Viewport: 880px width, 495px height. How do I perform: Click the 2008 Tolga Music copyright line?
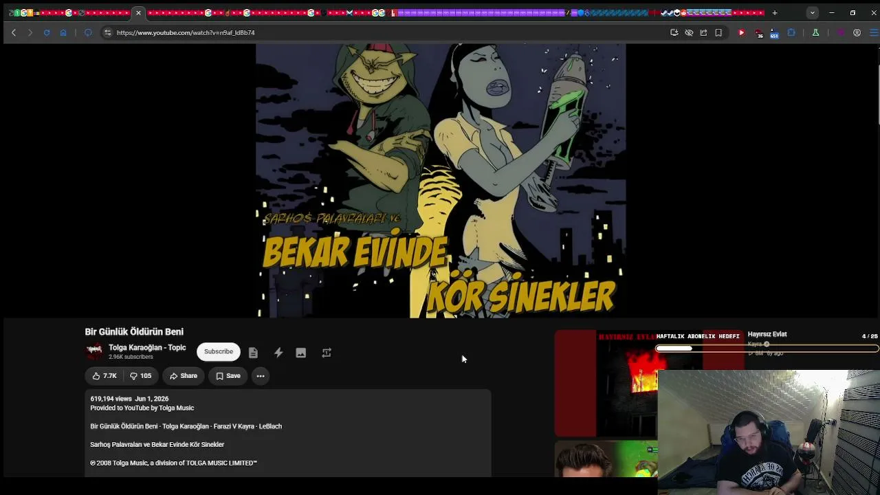click(x=173, y=463)
